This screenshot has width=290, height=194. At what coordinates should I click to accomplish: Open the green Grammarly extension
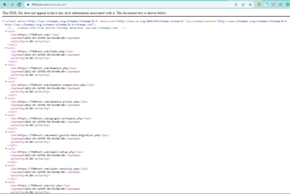288,5
